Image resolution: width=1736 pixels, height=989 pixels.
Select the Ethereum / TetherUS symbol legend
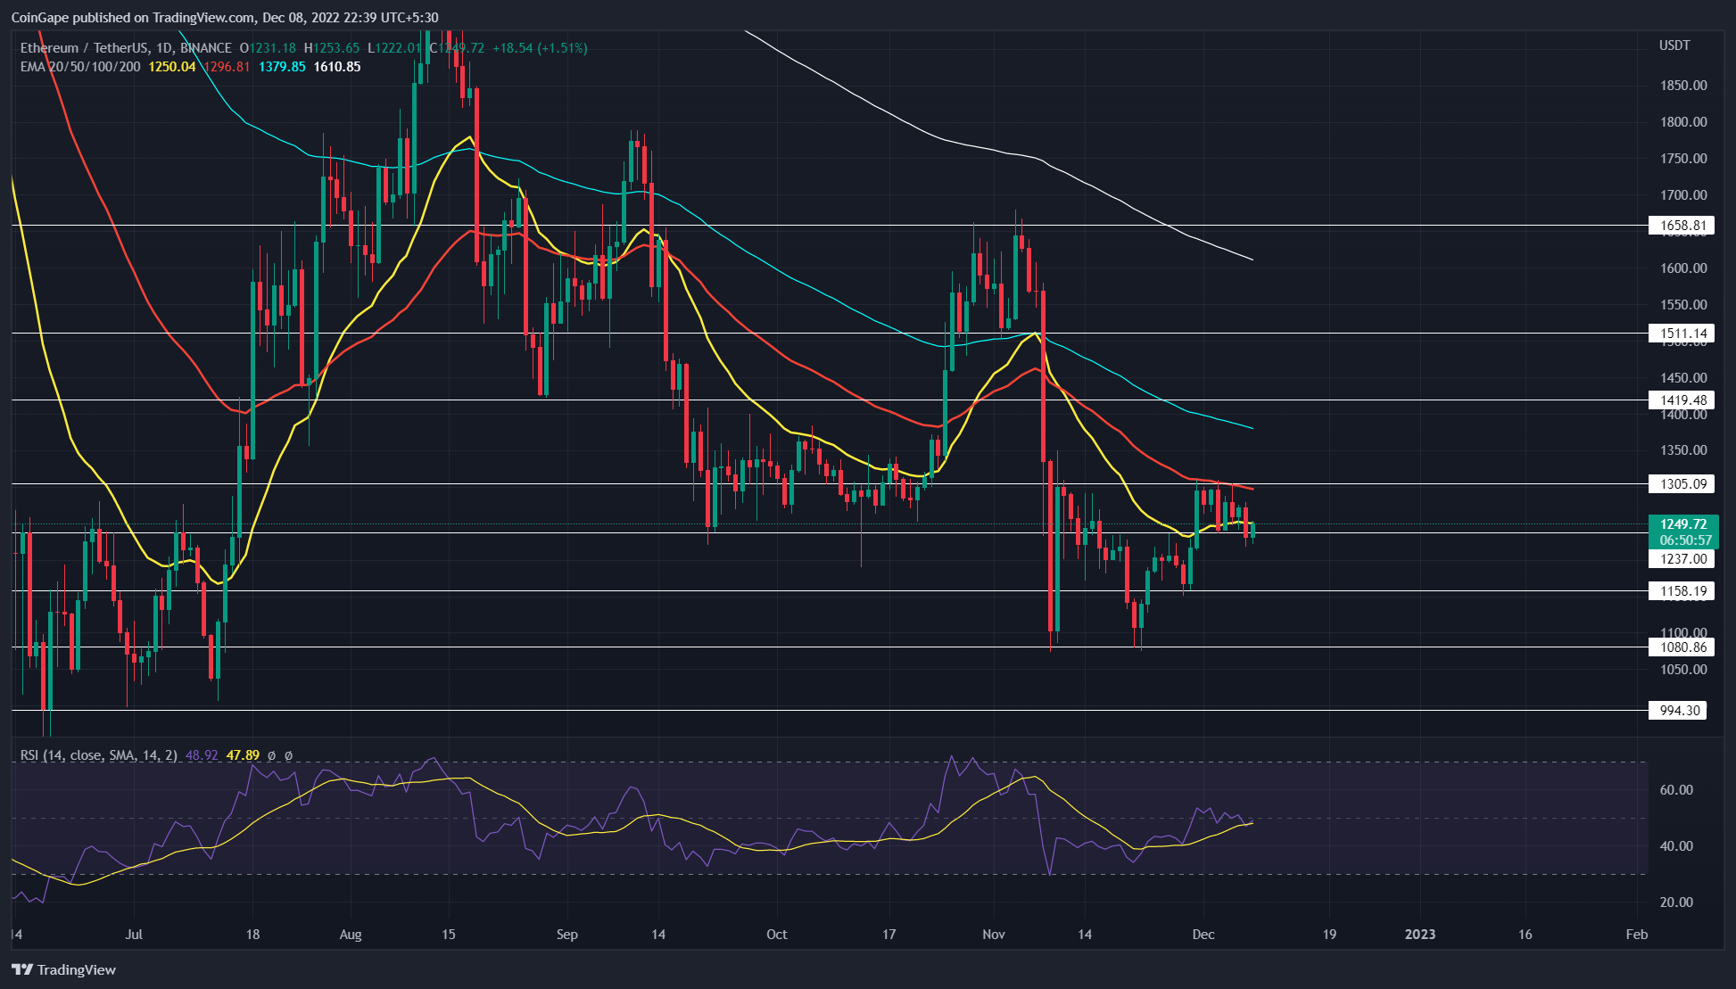pos(126,48)
